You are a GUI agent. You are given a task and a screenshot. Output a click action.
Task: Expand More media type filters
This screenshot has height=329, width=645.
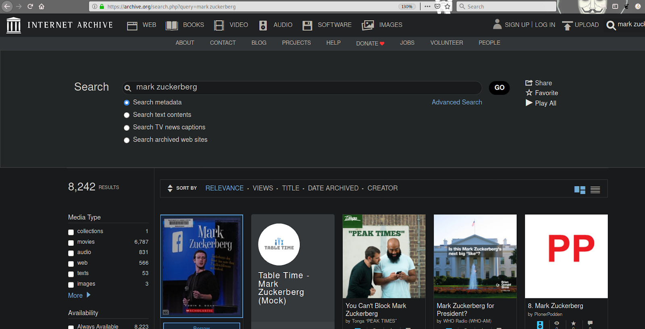click(x=79, y=295)
